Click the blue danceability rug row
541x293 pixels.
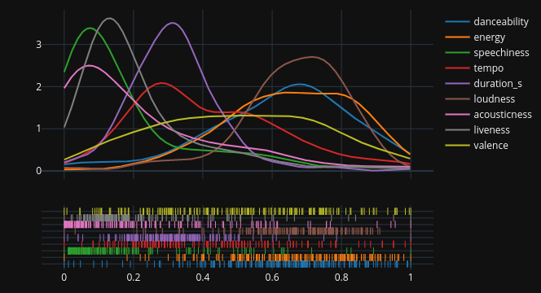pos(237,264)
